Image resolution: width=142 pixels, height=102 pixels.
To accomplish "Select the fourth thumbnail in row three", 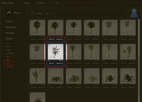I will (92, 76).
